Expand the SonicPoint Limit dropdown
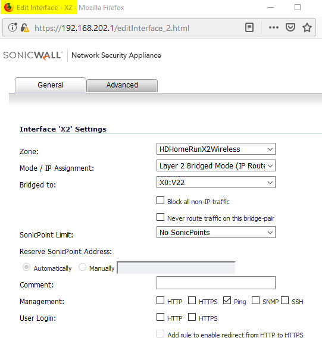The width and height of the screenshot is (322, 344). (216, 232)
